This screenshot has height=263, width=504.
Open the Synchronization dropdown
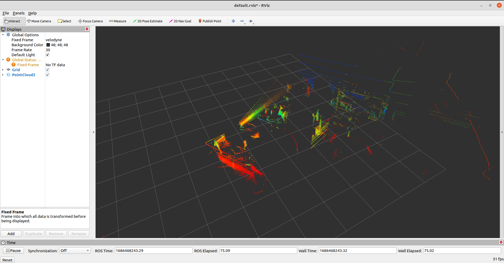tap(75, 251)
